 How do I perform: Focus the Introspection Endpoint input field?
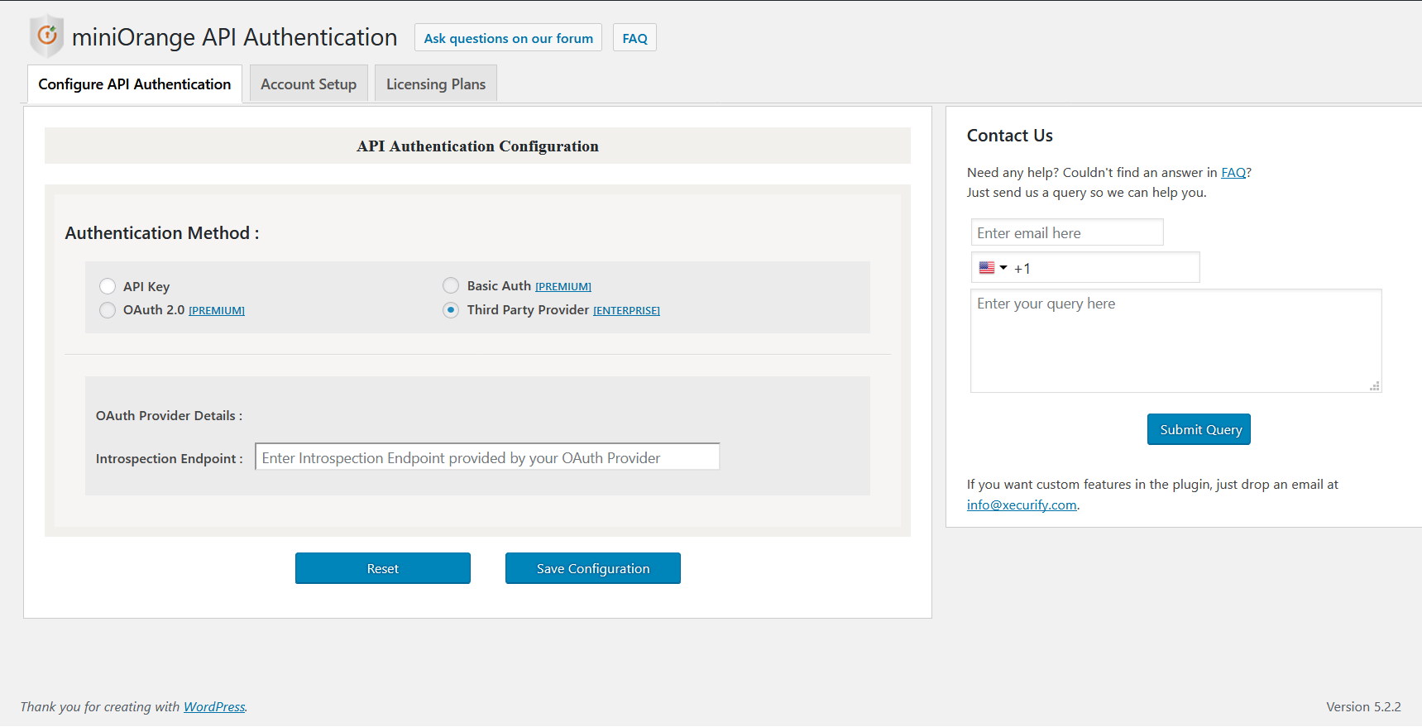tap(487, 457)
